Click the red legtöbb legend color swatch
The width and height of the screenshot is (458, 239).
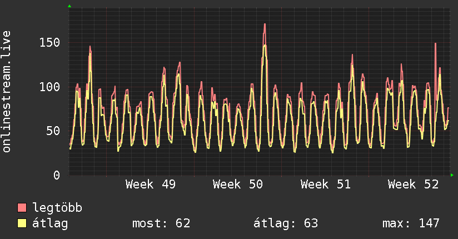point(22,208)
